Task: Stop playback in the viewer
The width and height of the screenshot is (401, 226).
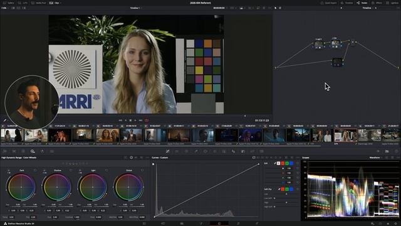Action: click(x=130, y=120)
